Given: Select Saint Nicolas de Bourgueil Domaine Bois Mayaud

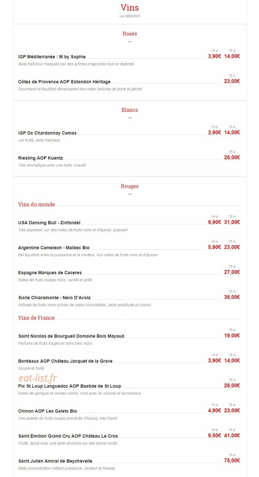Looking at the screenshot, I should 71,336.
